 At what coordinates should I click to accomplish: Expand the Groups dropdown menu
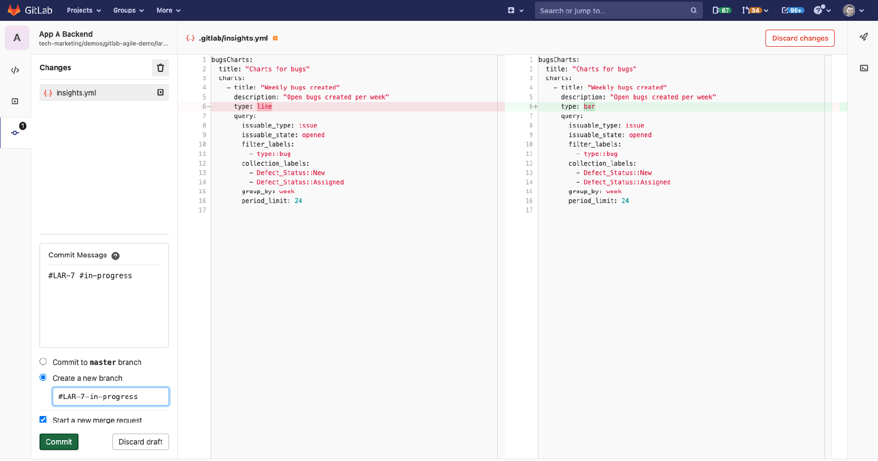(x=128, y=10)
